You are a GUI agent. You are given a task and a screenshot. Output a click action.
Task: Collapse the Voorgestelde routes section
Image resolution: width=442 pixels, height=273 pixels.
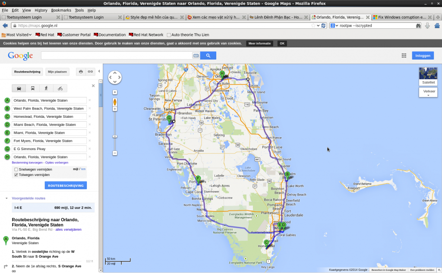[x=6, y=198]
